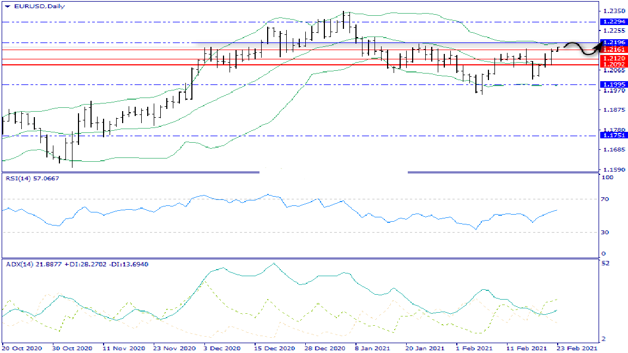Viewport: 628px width, 353px height.
Task: Click the 1.1751 price level label
Action: (614, 135)
